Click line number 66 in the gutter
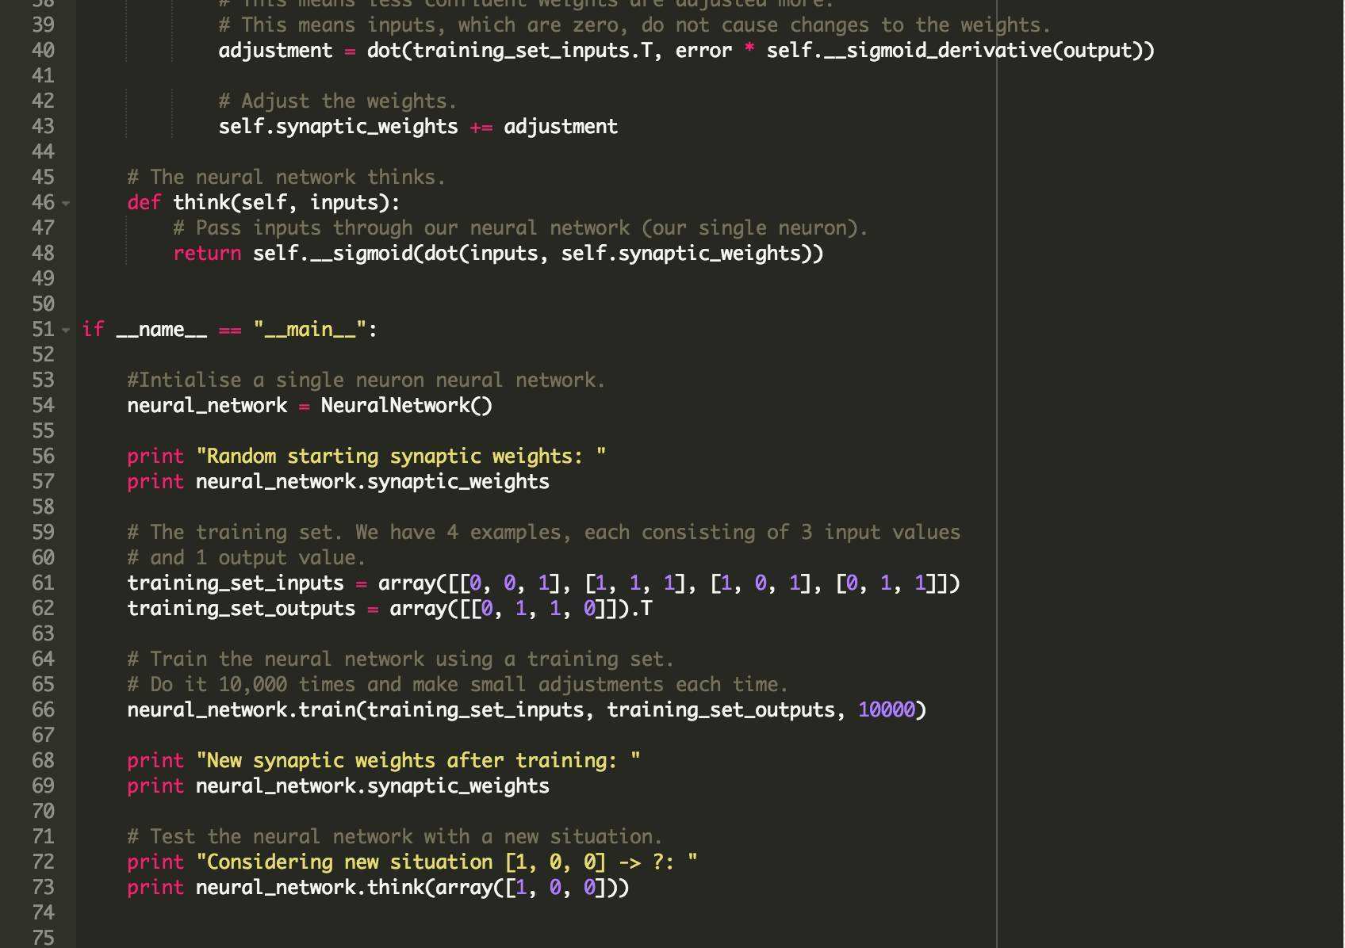This screenshot has width=1345, height=948. point(45,709)
